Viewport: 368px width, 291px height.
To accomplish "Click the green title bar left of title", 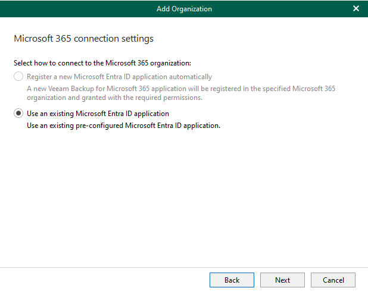I will coord(77,9).
